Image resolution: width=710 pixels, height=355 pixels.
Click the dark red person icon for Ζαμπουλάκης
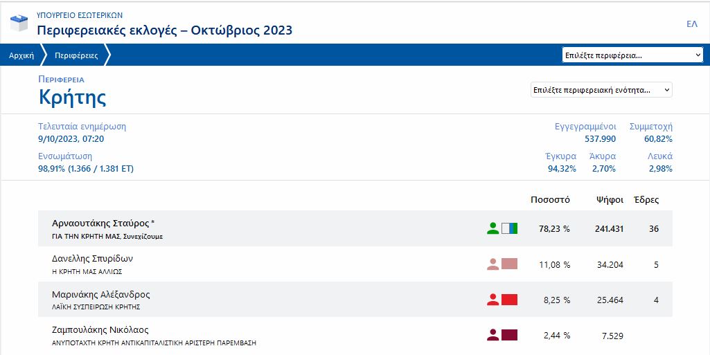coord(492,335)
